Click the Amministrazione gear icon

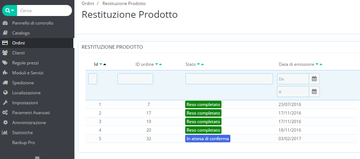5,122
